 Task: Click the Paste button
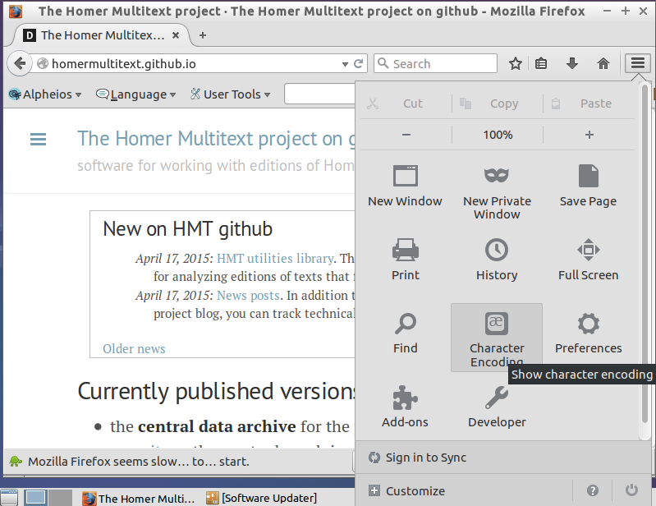click(588, 103)
